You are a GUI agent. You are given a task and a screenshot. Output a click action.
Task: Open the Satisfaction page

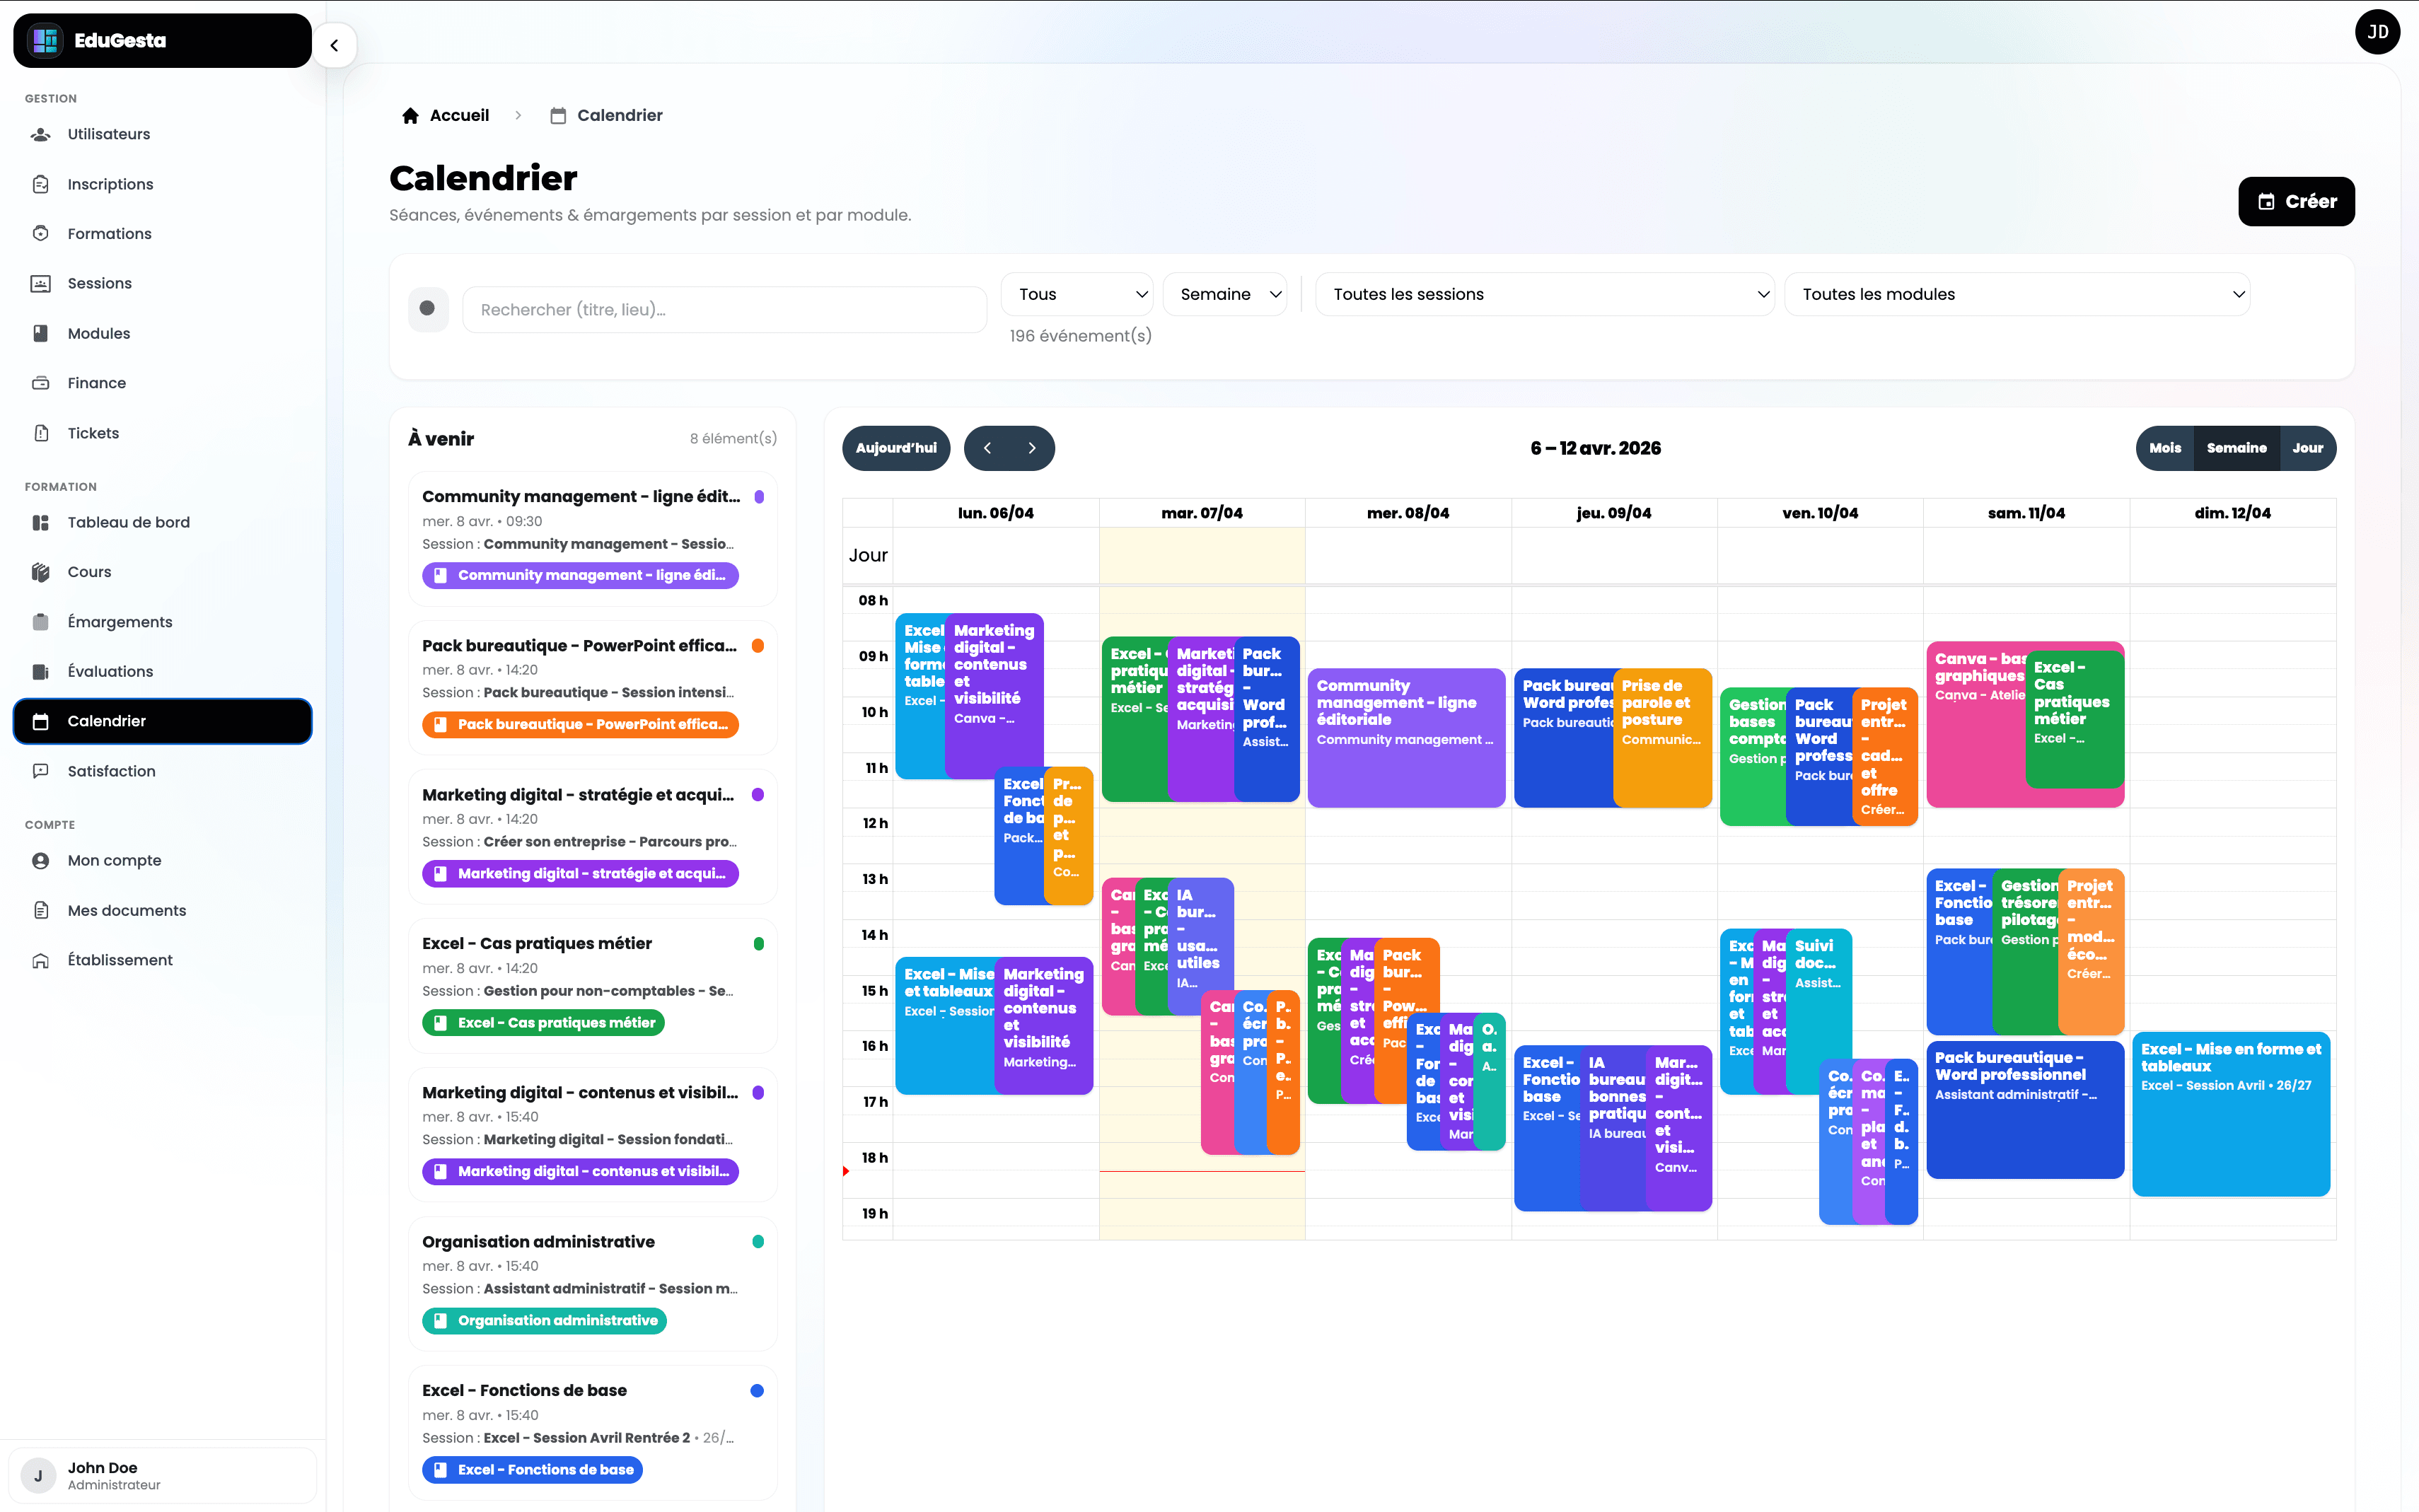coord(110,770)
